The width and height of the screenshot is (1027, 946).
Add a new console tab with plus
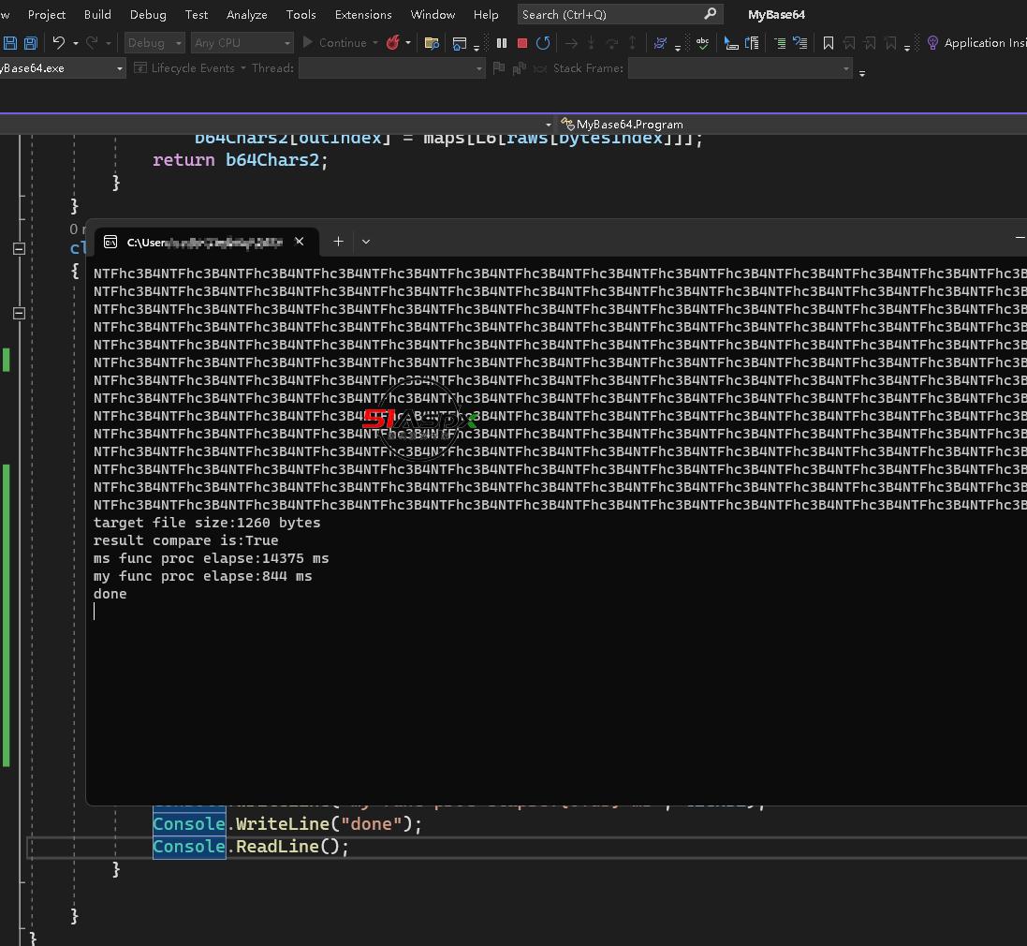tap(338, 242)
